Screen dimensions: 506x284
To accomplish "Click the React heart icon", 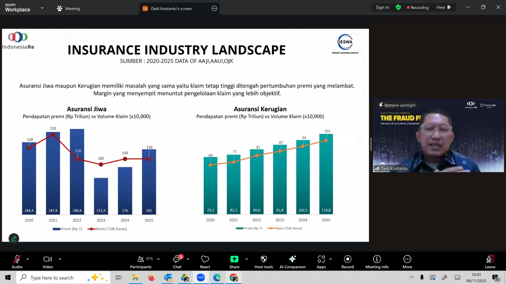I will pos(205,262).
